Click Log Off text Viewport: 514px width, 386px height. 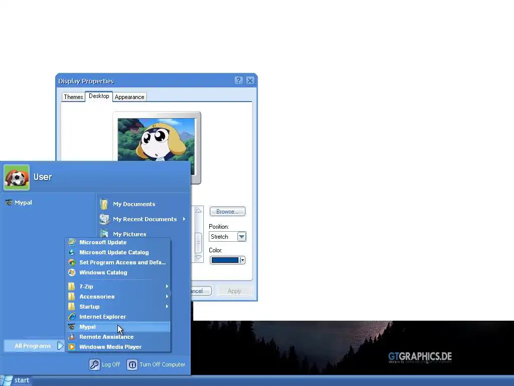click(x=111, y=365)
